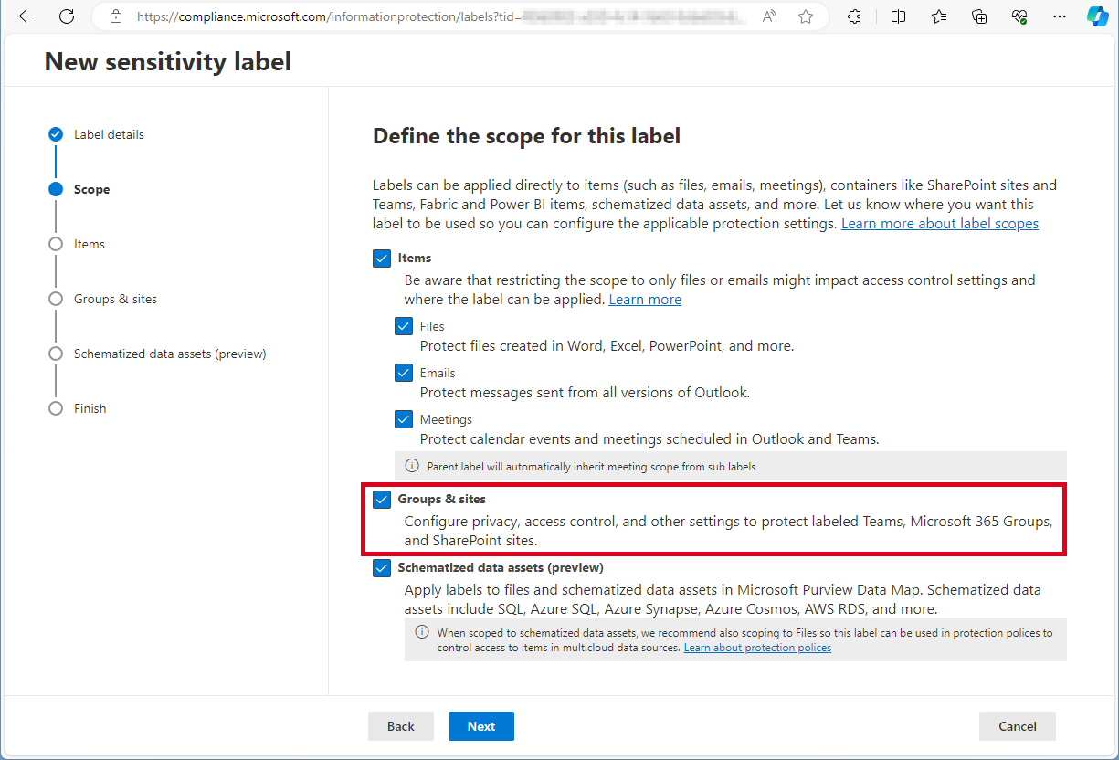
Task: Open the Settings and more ellipsis menu
Action: coord(1059,16)
